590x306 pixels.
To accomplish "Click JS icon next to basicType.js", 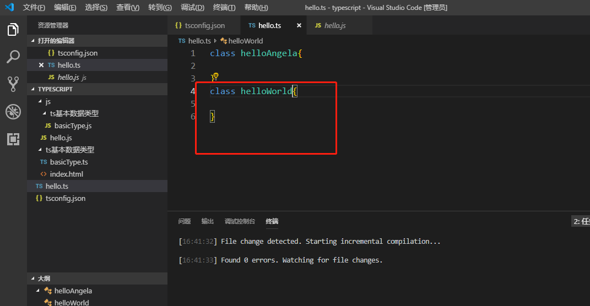I will tap(48, 125).
